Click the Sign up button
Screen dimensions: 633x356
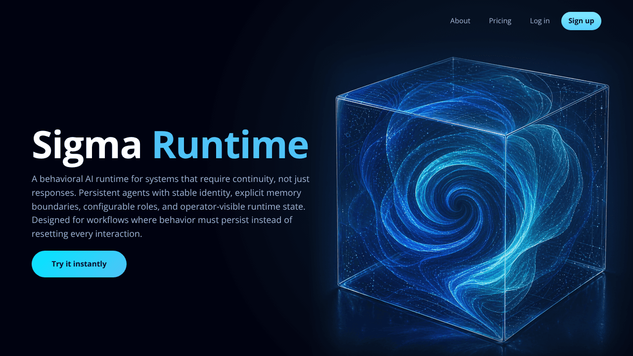[581, 21]
